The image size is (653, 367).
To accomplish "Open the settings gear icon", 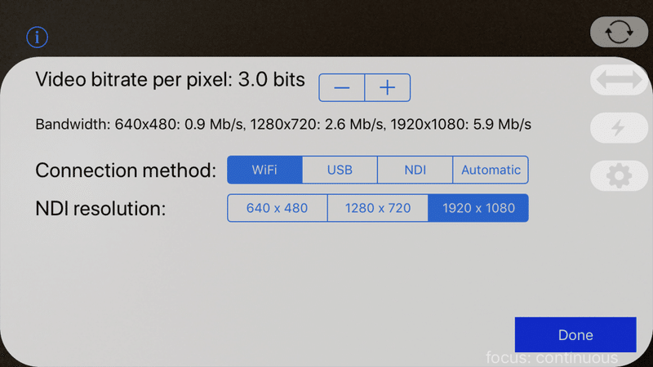I will point(619,175).
